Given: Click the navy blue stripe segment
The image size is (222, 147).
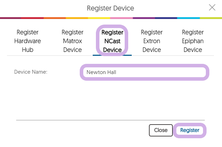Looking at the screenshot, I should (x=166, y=18).
